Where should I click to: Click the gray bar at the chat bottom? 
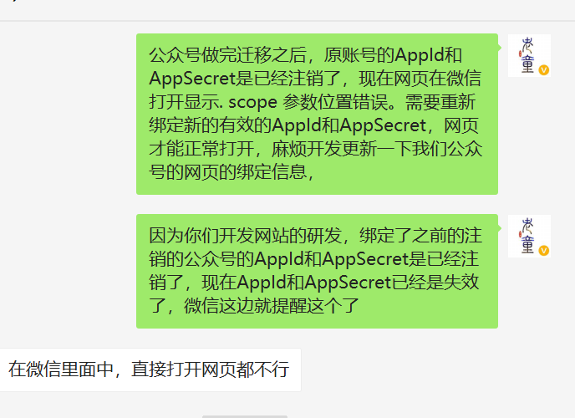click(x=245, y=416)
